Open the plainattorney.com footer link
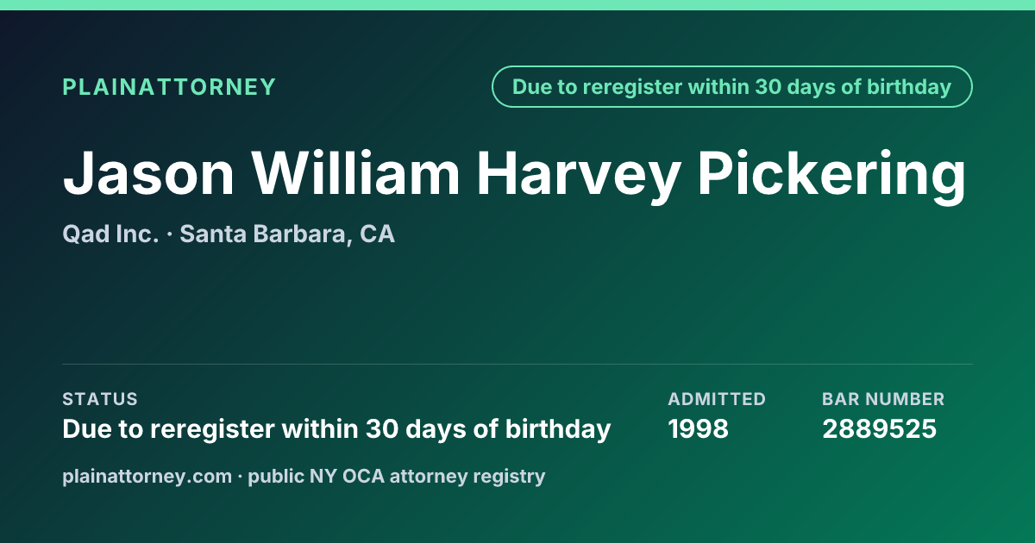1035x543 pixels. coord(147,476)
